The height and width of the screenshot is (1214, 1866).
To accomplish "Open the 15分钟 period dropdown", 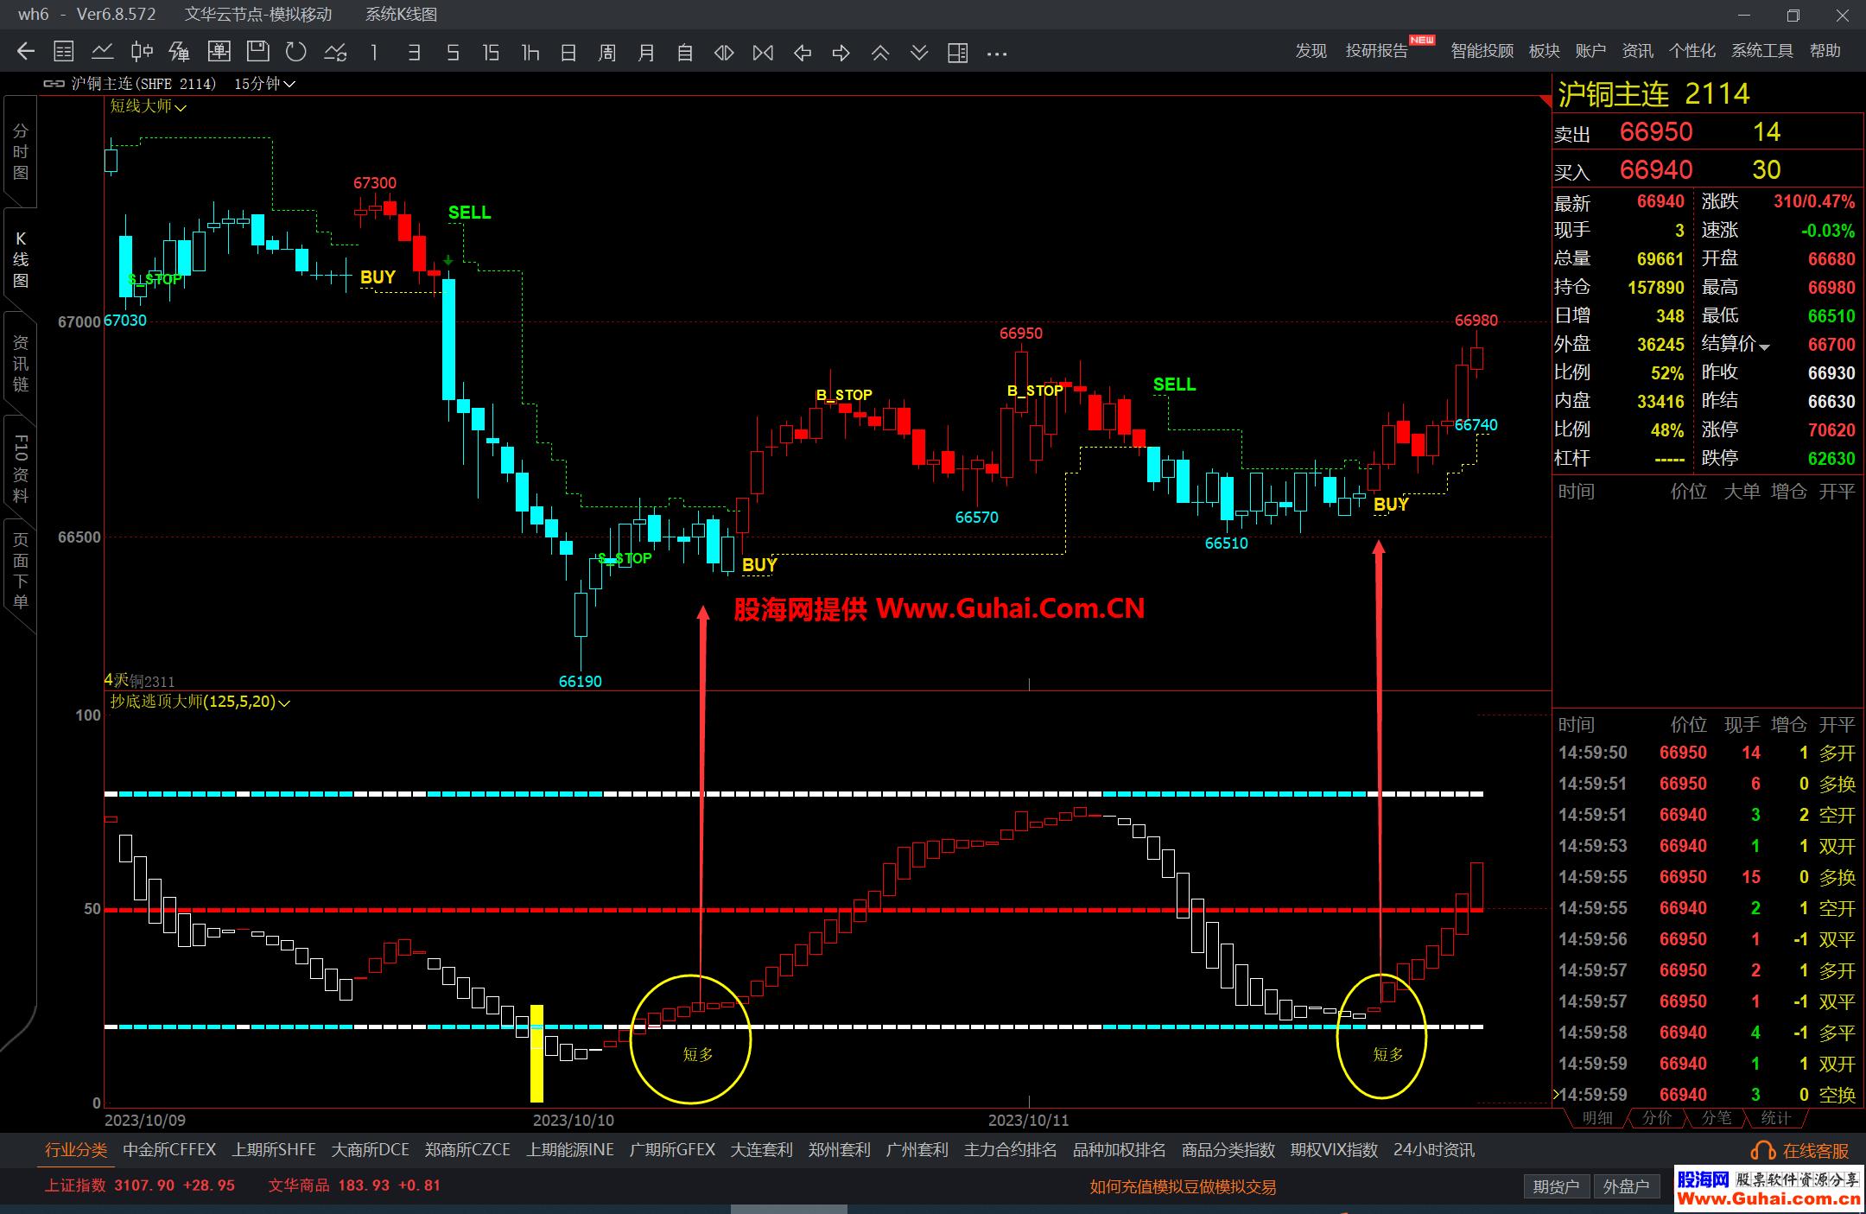I will (x=264, y=84).
